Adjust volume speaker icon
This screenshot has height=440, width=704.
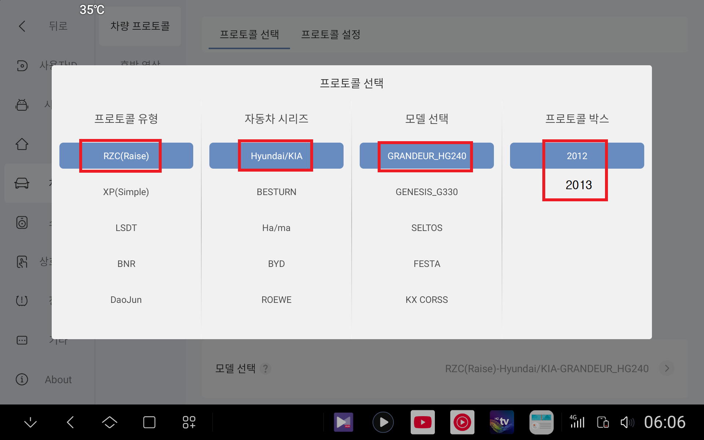[627, 422]
